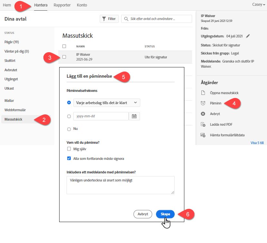Open the Hantera tab

point(41,5)
